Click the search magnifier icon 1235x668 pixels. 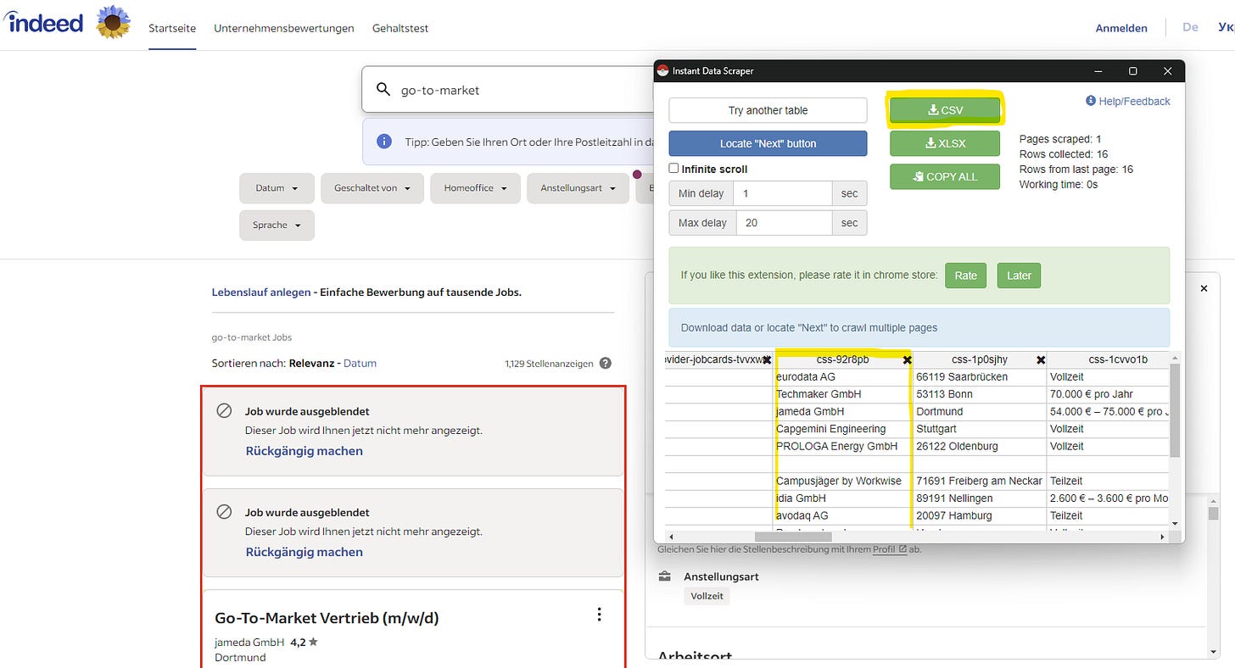(x=383, y=90)
